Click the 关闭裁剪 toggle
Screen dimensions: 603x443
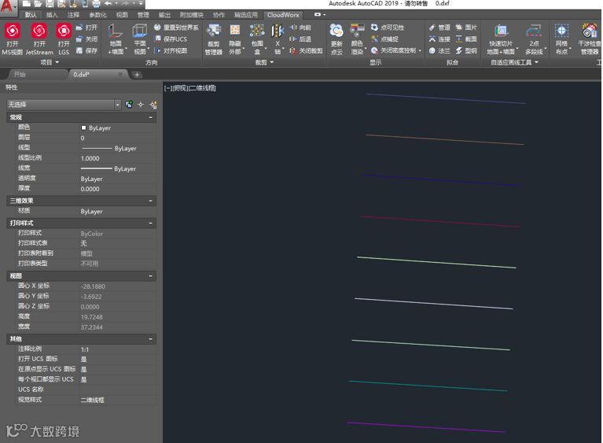point(306,50)
